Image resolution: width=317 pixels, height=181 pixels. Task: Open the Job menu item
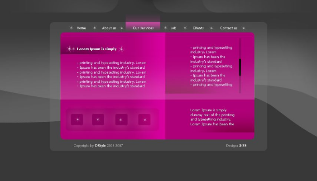click(173, 28)
